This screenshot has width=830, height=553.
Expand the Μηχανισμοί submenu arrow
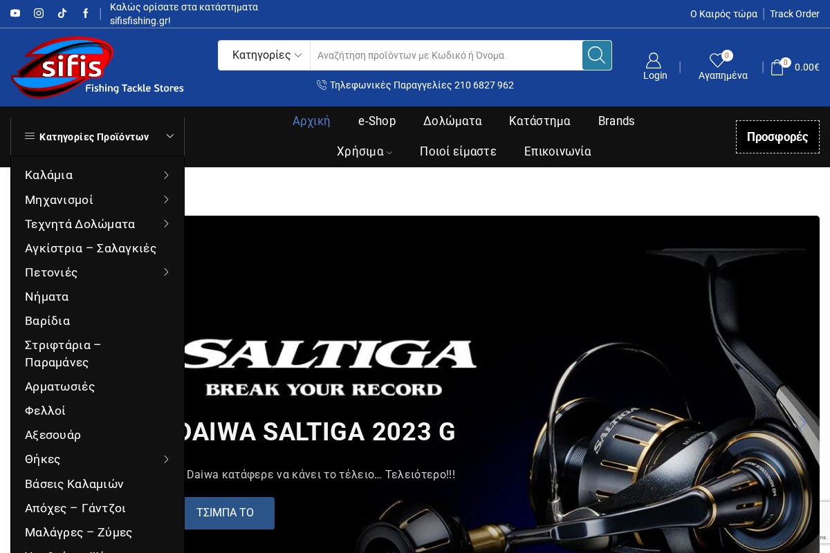click(x=166, y=199)
